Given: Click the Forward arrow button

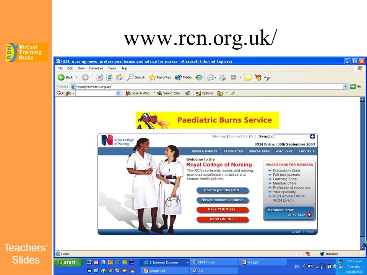Looking at the screenshot, I should point(85,78).
